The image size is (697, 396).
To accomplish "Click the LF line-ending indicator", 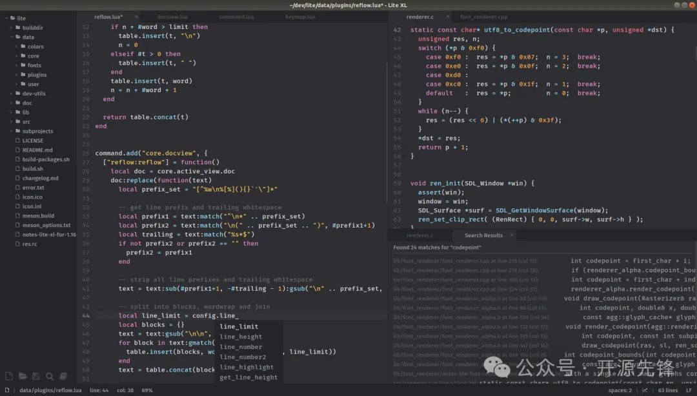I will [x=689, y=390].
